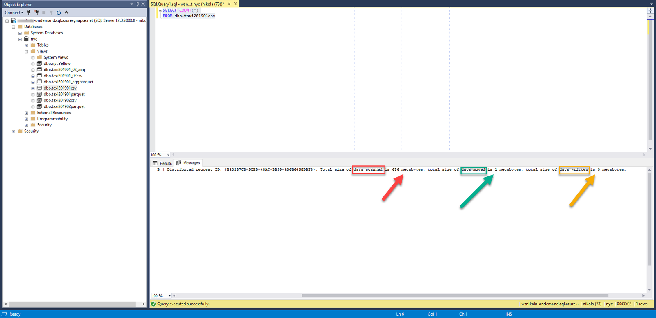This screenshot has width=656, height=318.
Task: Click the Connect Object Explorer plug icon
Action: [29, 13]
